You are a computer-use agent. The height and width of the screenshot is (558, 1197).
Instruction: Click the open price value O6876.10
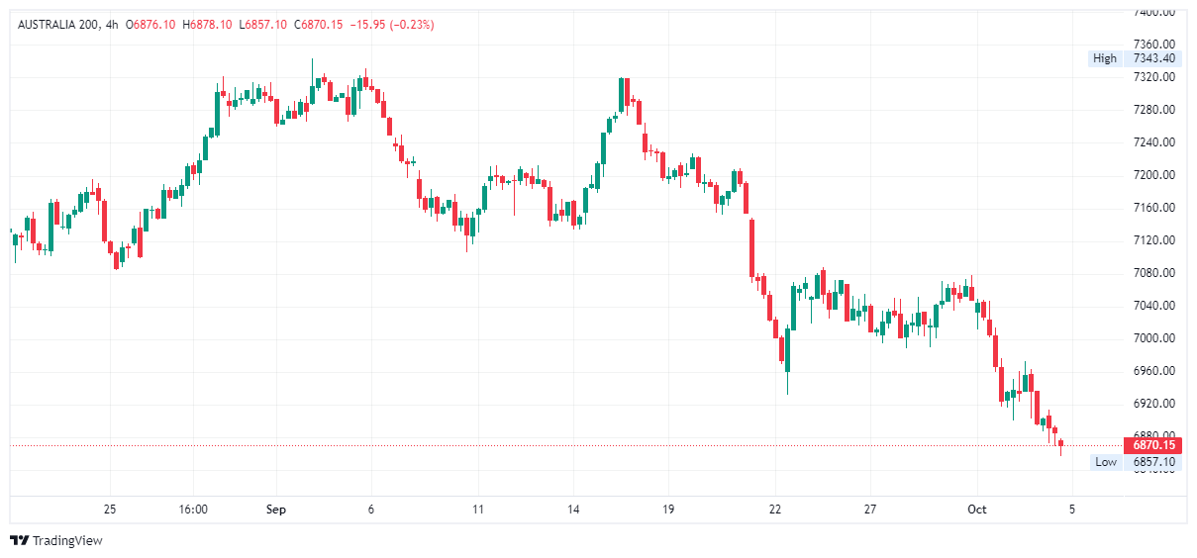(151, 24)
